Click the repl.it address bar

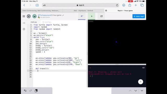pyautogui.click(x=81, y=5)
